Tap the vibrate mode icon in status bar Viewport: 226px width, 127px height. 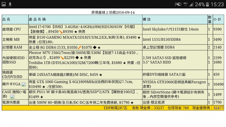pos(178,4)
